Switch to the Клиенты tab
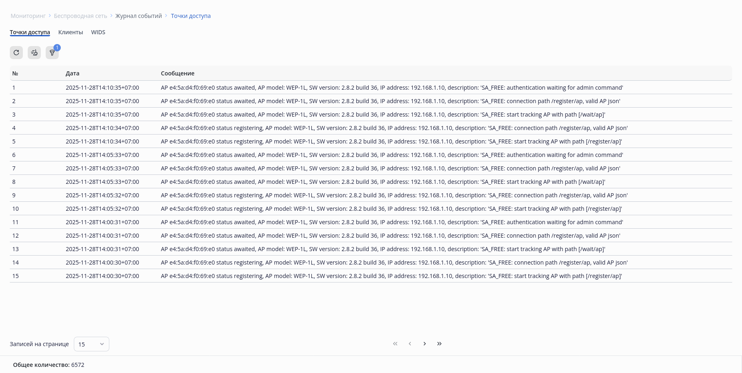Image resolution: width=742 pixels, height=373 pixels. (x=71, y=32)
